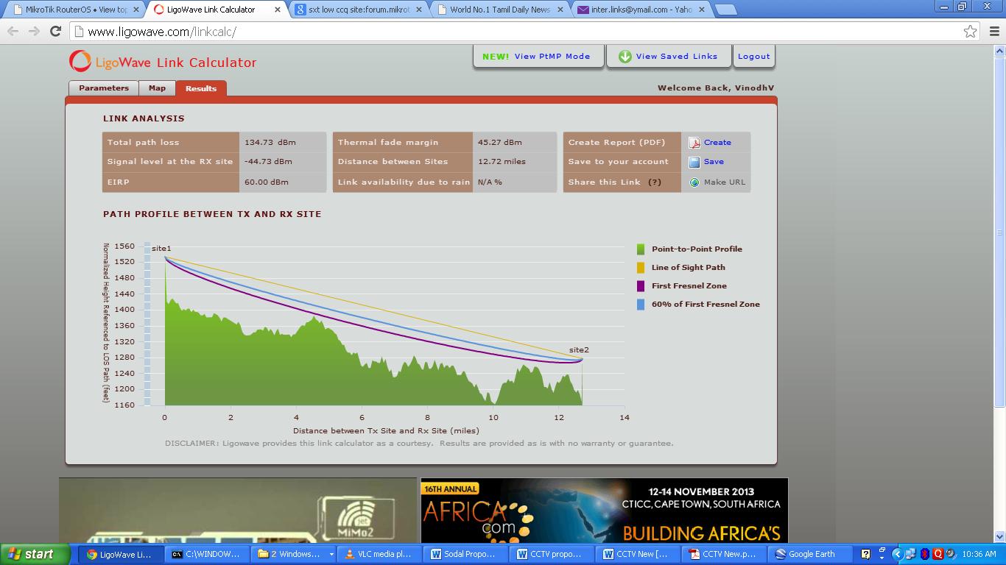This screenshot has height=565, width=1006.
Task: Switch to the sxt low ccq tab
Action: 358,10
